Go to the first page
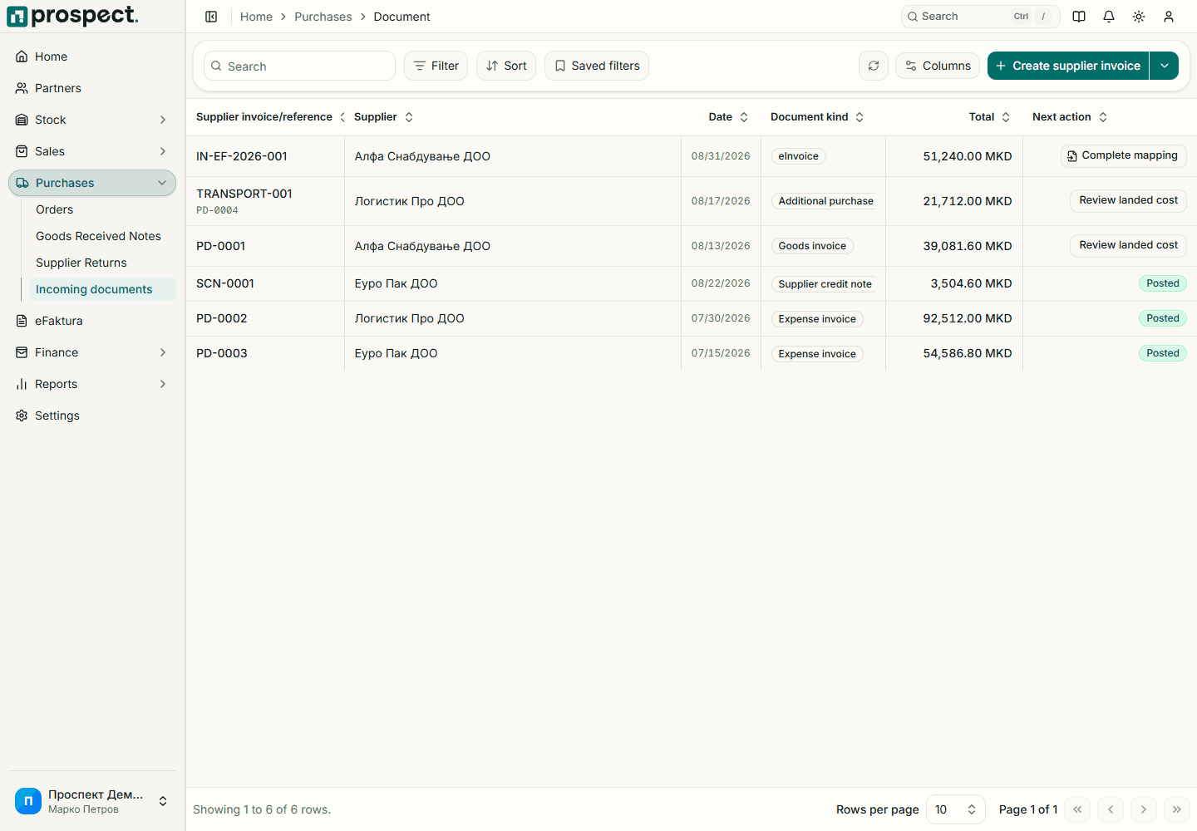Screen dimensions: 1197x831 click(1077, 809)
